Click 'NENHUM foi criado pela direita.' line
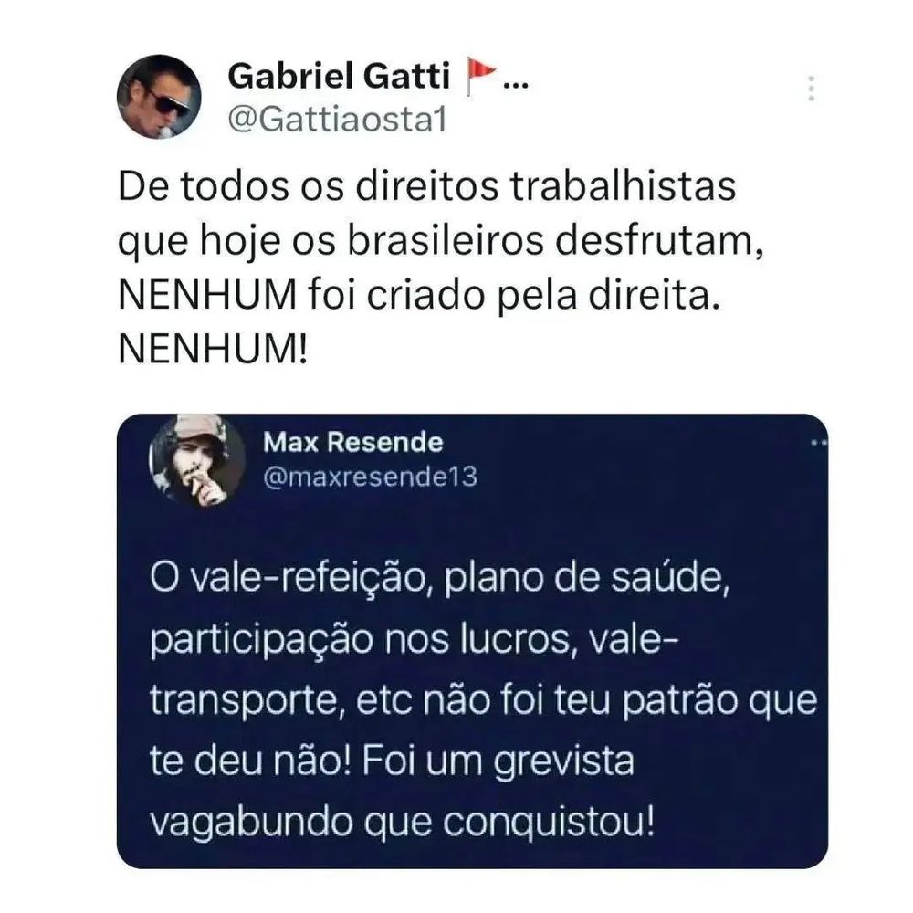913x913 pixels. click(419, 295)
